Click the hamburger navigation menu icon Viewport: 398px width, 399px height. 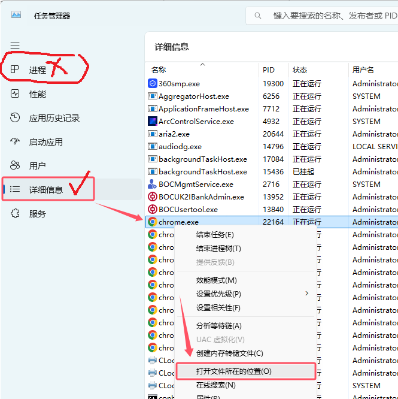coord(15,46)
